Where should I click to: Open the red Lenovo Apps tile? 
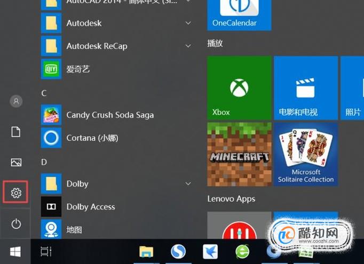coord(239,225)
